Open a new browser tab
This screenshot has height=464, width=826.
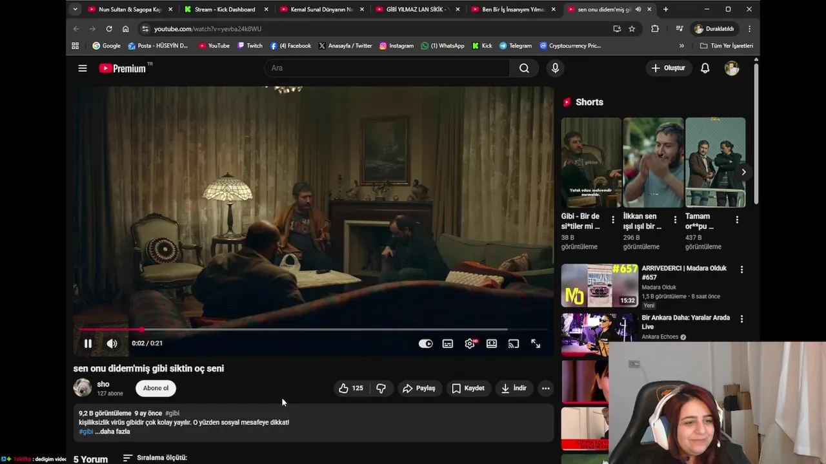point(665,10)
